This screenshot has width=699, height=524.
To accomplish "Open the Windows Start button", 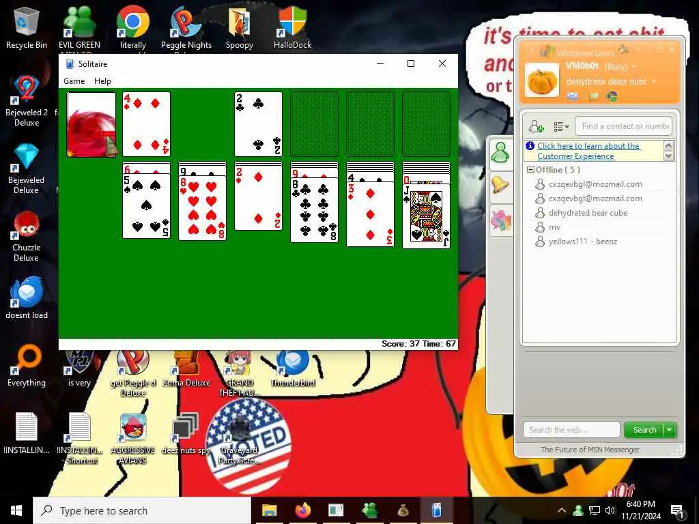I will click(x=16, y=510).
